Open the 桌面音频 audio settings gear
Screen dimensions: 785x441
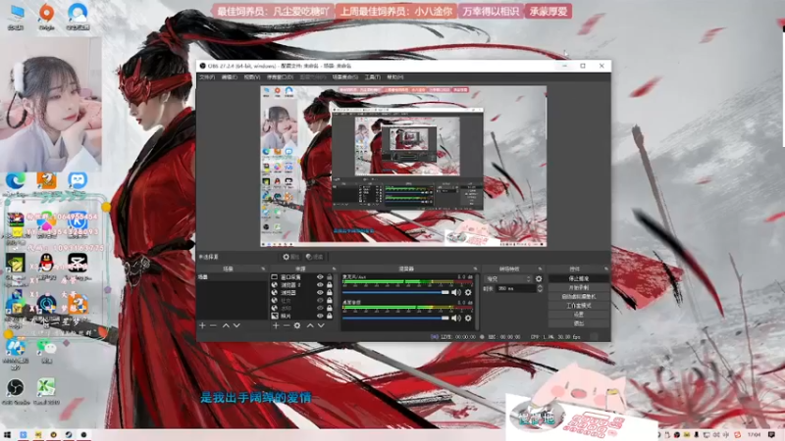pos(468,318)
